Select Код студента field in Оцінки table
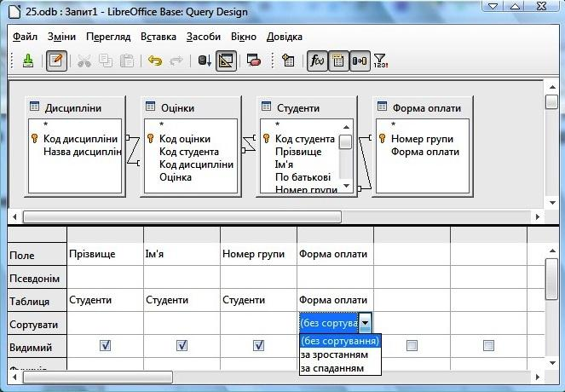The width and height of the screenshot is (565, 392). point(189,152)
